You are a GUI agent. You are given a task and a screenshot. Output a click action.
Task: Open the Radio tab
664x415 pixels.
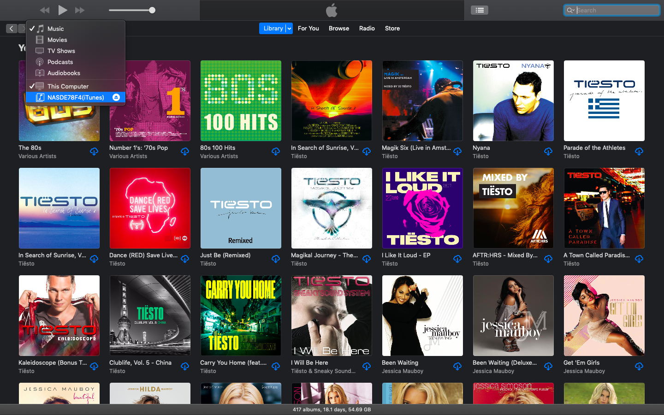point(367,29)
